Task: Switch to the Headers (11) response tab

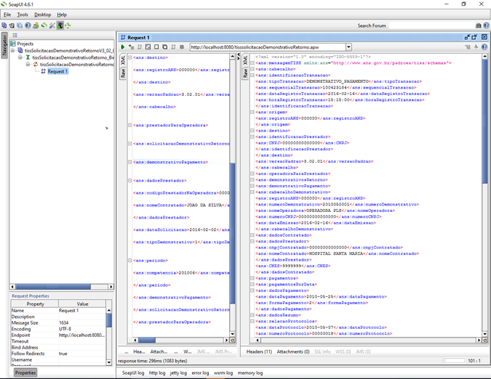Action: tap(259, 351)
